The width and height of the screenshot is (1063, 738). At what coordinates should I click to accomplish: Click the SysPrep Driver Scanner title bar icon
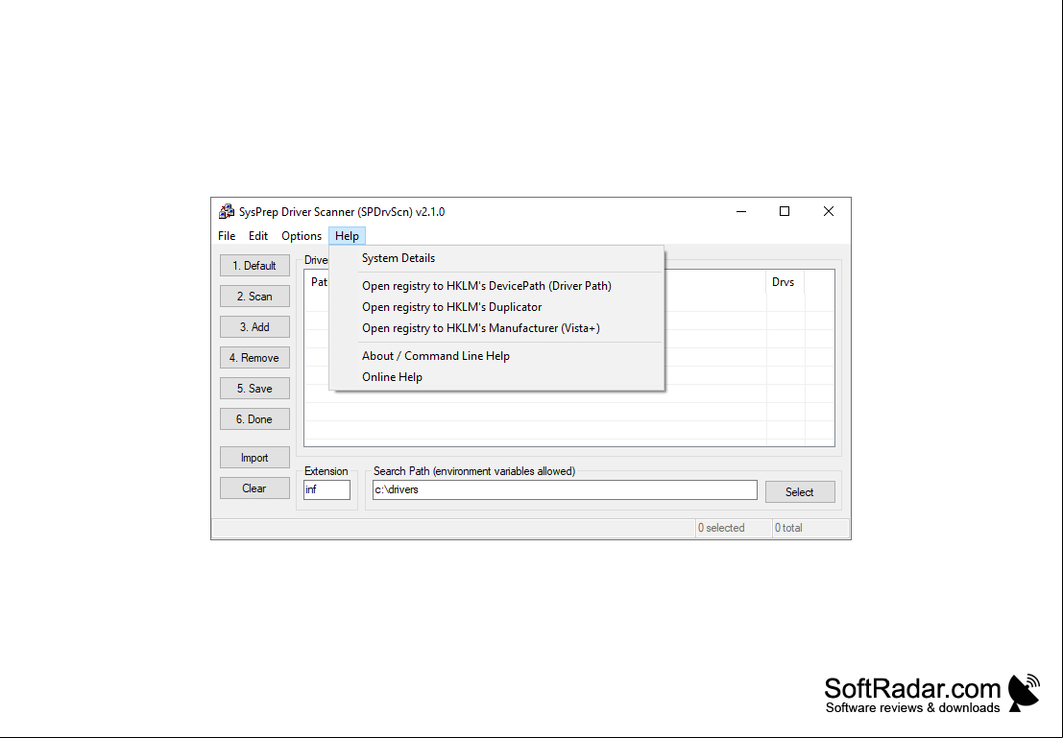(227, 211)
